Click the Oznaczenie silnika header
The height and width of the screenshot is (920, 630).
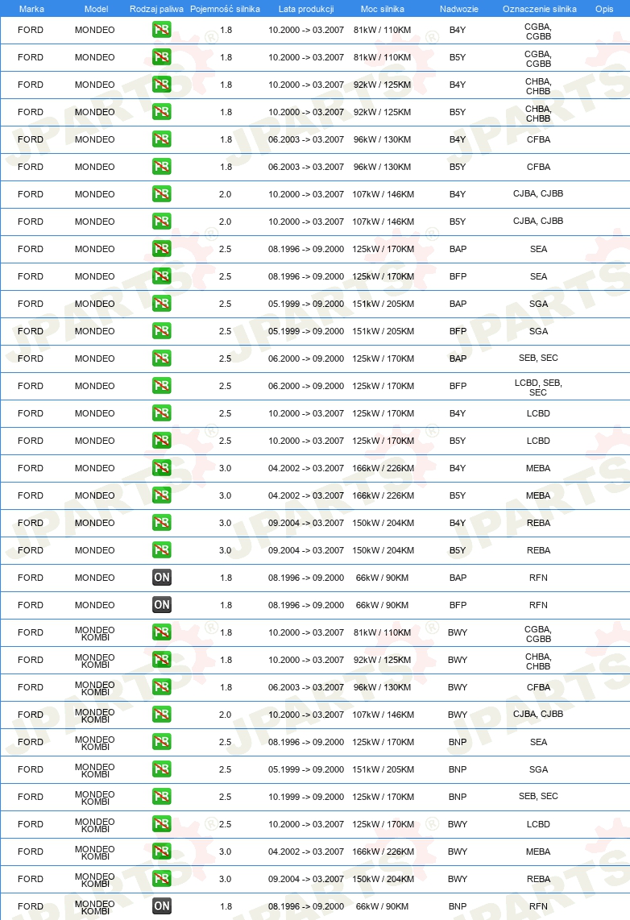point(539,9)
